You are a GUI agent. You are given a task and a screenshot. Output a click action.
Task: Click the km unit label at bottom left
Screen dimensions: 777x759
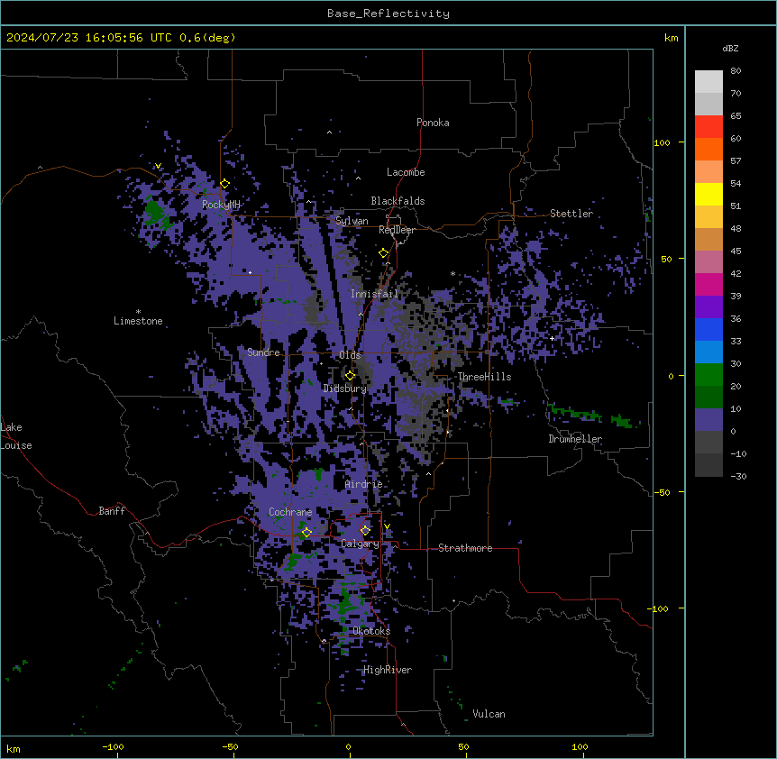pos(14,748)
